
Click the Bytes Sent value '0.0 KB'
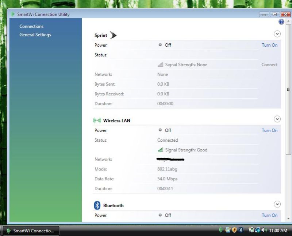pyautogui.click(x=163, y=84)
